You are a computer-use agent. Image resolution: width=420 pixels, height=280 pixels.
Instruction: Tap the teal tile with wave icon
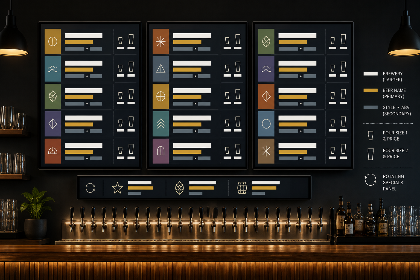click(x=53, y=69)
